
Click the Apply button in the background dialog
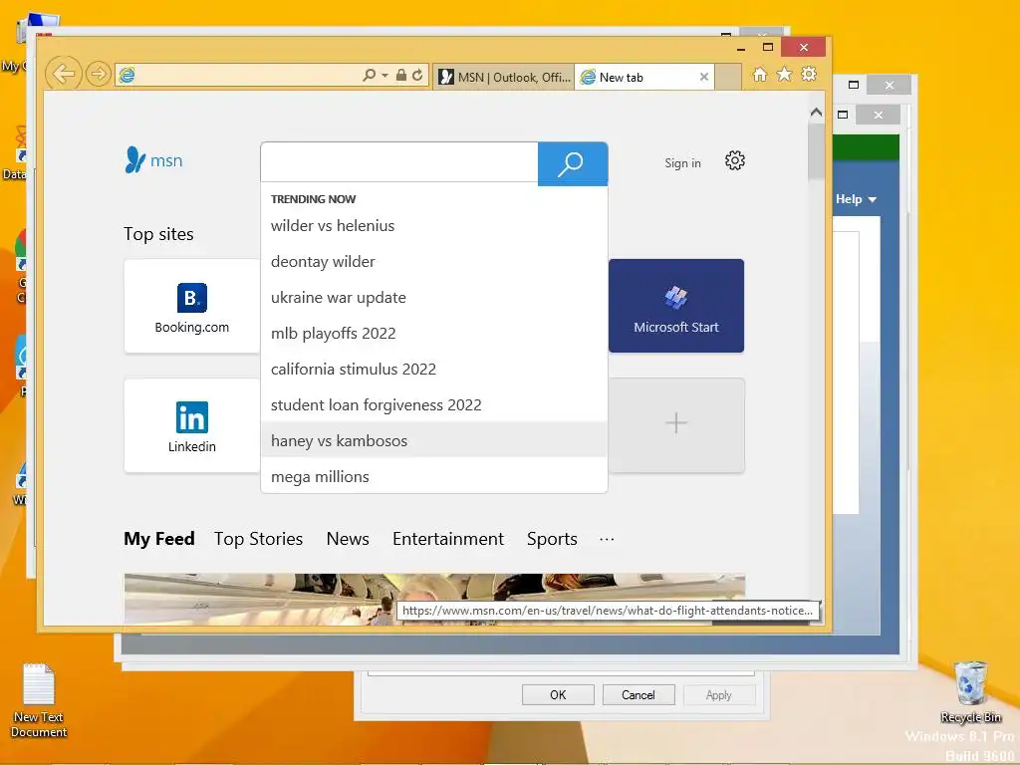(719, 694)
